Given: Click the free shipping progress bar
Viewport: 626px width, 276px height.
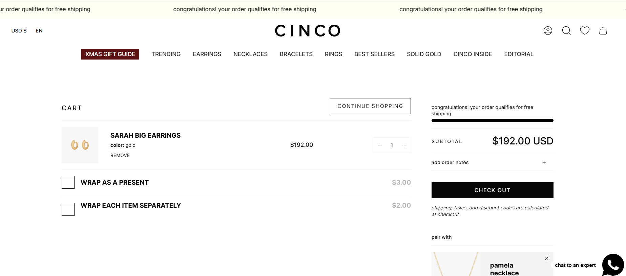Looking at the screenshot, I should [x=492, y=120].
